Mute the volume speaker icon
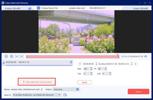This screenshot has height=100, width=153. point(146,56)
